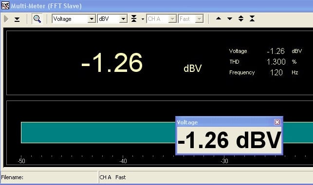The image size is (313, 185).
Task: Close the Voltage popup window
Action: point(277,122)
